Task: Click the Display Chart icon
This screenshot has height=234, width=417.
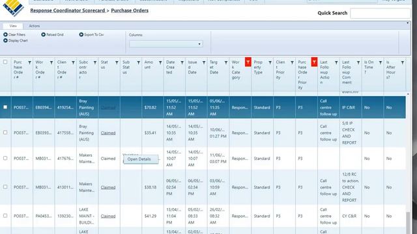Action: (6, 40)
